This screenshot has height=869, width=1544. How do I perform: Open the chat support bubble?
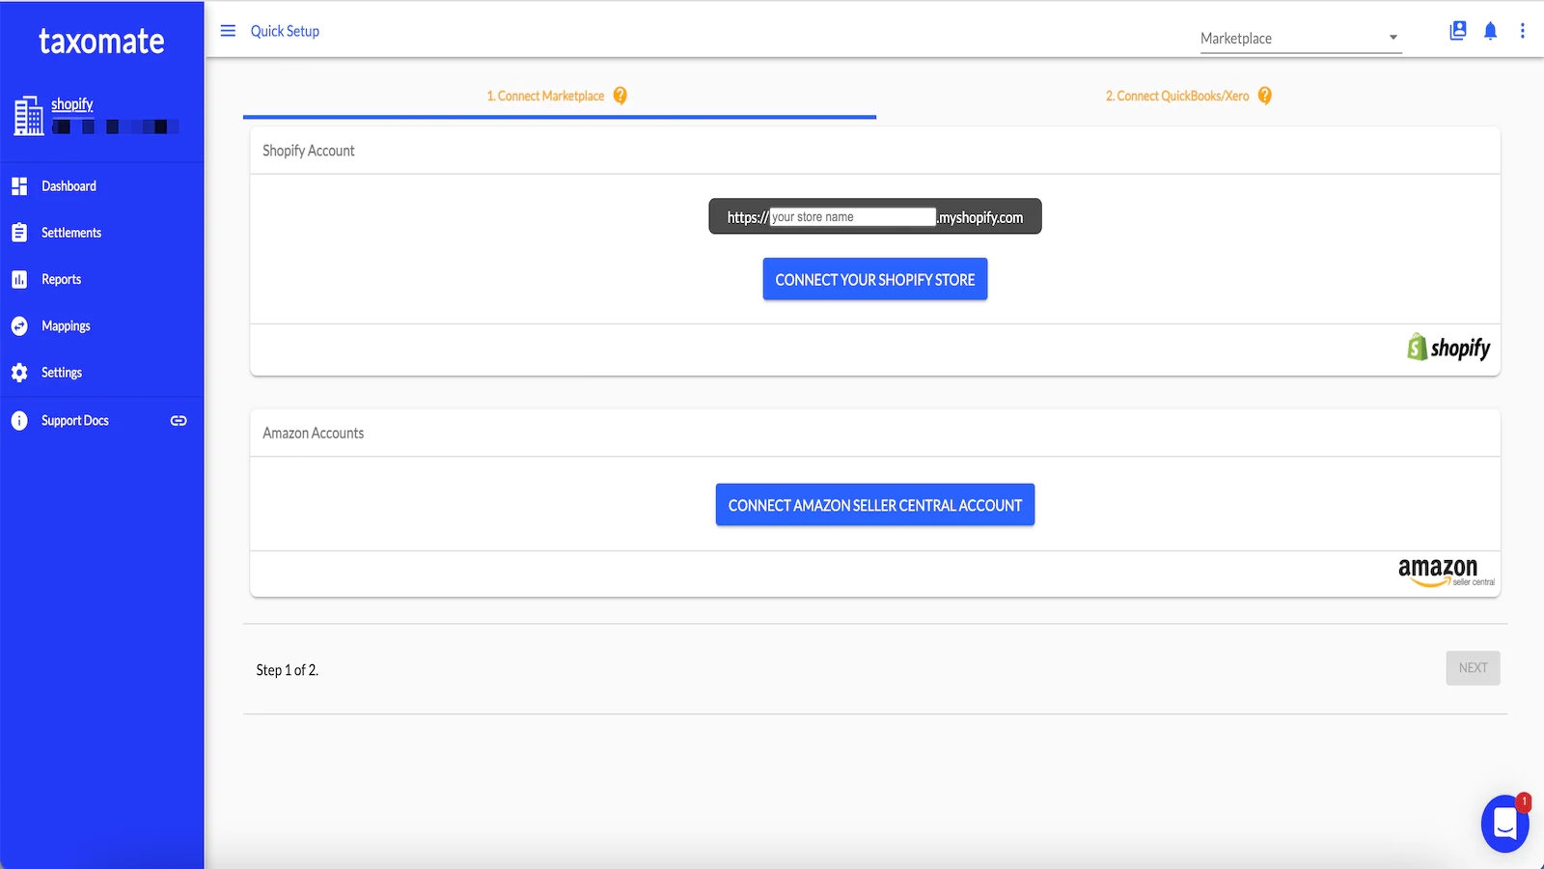pyautogui.click(x=1505, y=824)
